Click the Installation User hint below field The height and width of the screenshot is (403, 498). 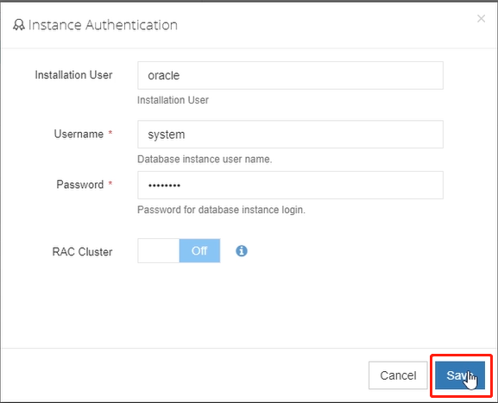click(173, 100)
